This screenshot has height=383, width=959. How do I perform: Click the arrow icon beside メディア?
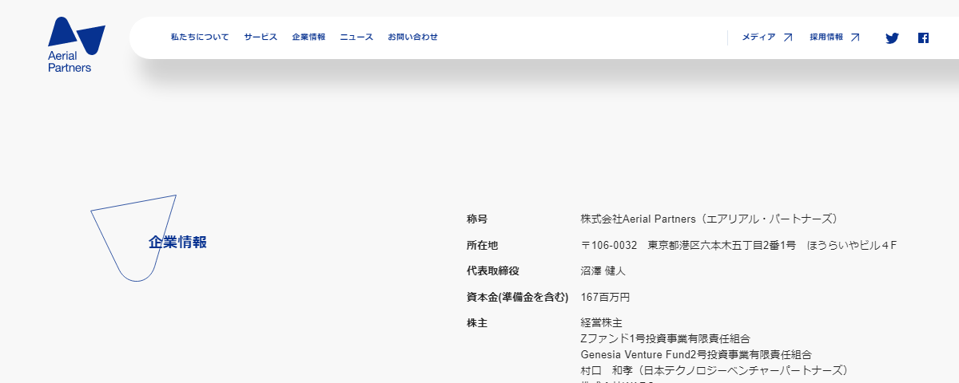[x=787, y=37]
